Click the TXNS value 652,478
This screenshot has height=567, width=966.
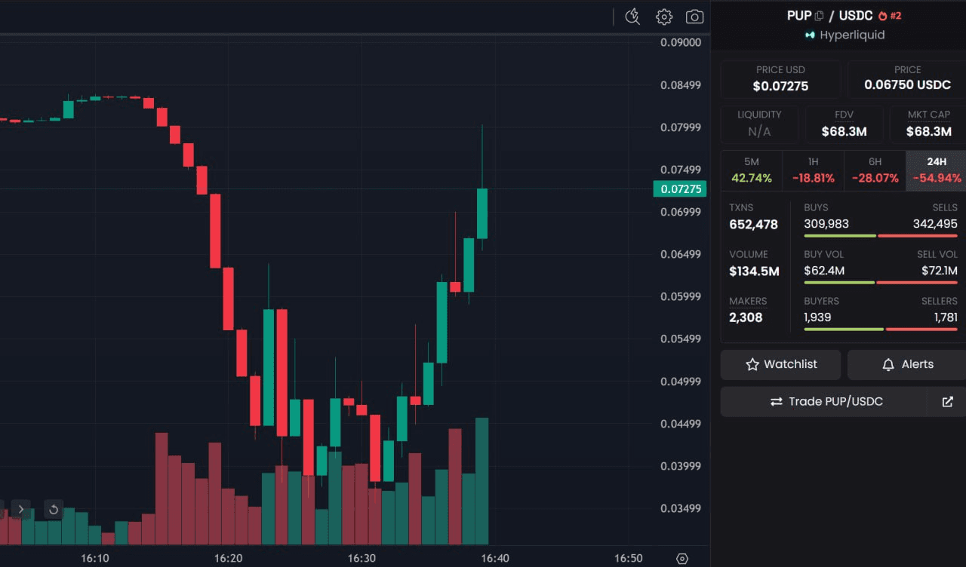(x=753, y=225)
